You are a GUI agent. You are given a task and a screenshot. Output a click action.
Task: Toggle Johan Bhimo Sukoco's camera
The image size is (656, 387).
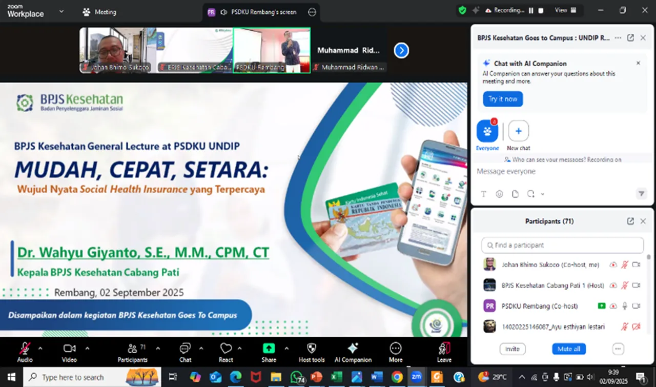pyautogui.click(x=636, y=264)
